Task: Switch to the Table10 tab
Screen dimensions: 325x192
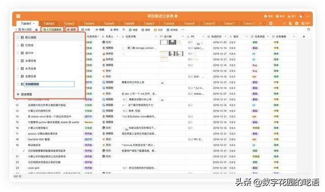Action: pyautogui.click(x=209, y=24)
